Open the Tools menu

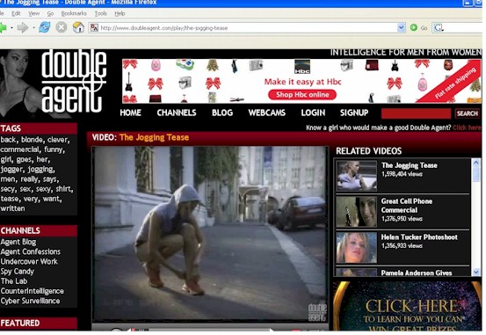coord(101,13)
